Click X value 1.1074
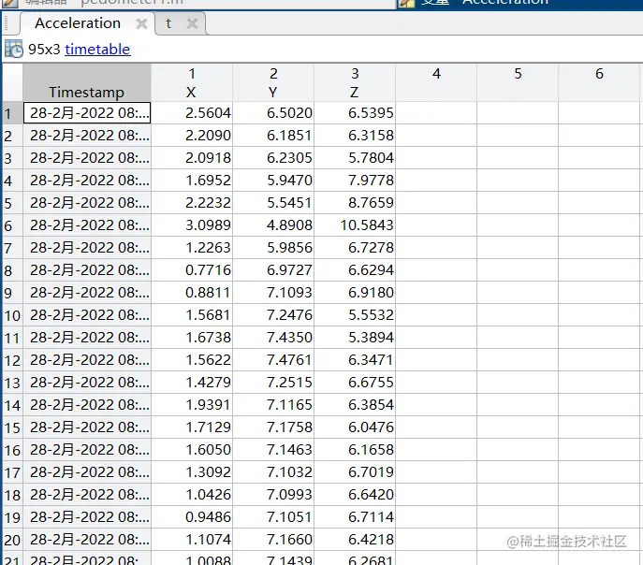 pyautogui.click(x=208, y=540)
